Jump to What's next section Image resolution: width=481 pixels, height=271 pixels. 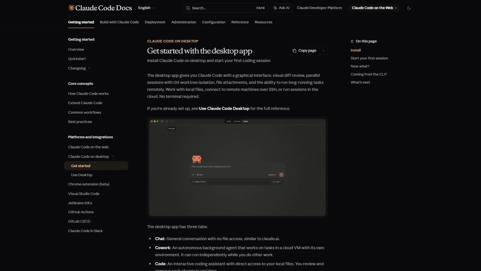(x=360, y=82)
